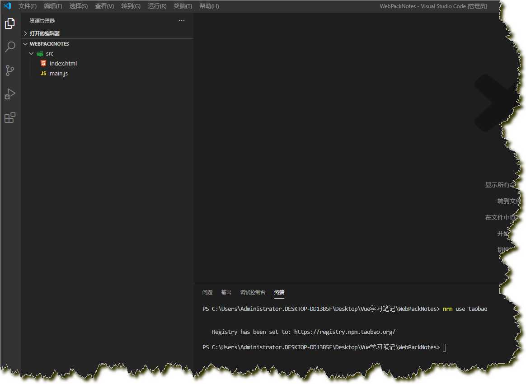Open the Explorer view icon
Viewport: 526px width, 384px height.
[10, 23]
